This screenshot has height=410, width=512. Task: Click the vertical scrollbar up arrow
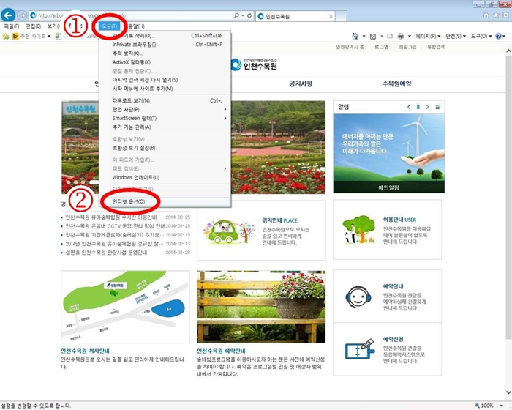(x=508, y=51)
